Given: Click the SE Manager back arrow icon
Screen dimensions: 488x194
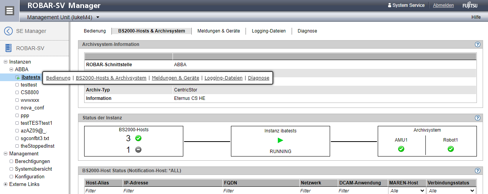Looking at the screenshot, I should [8, 31].
